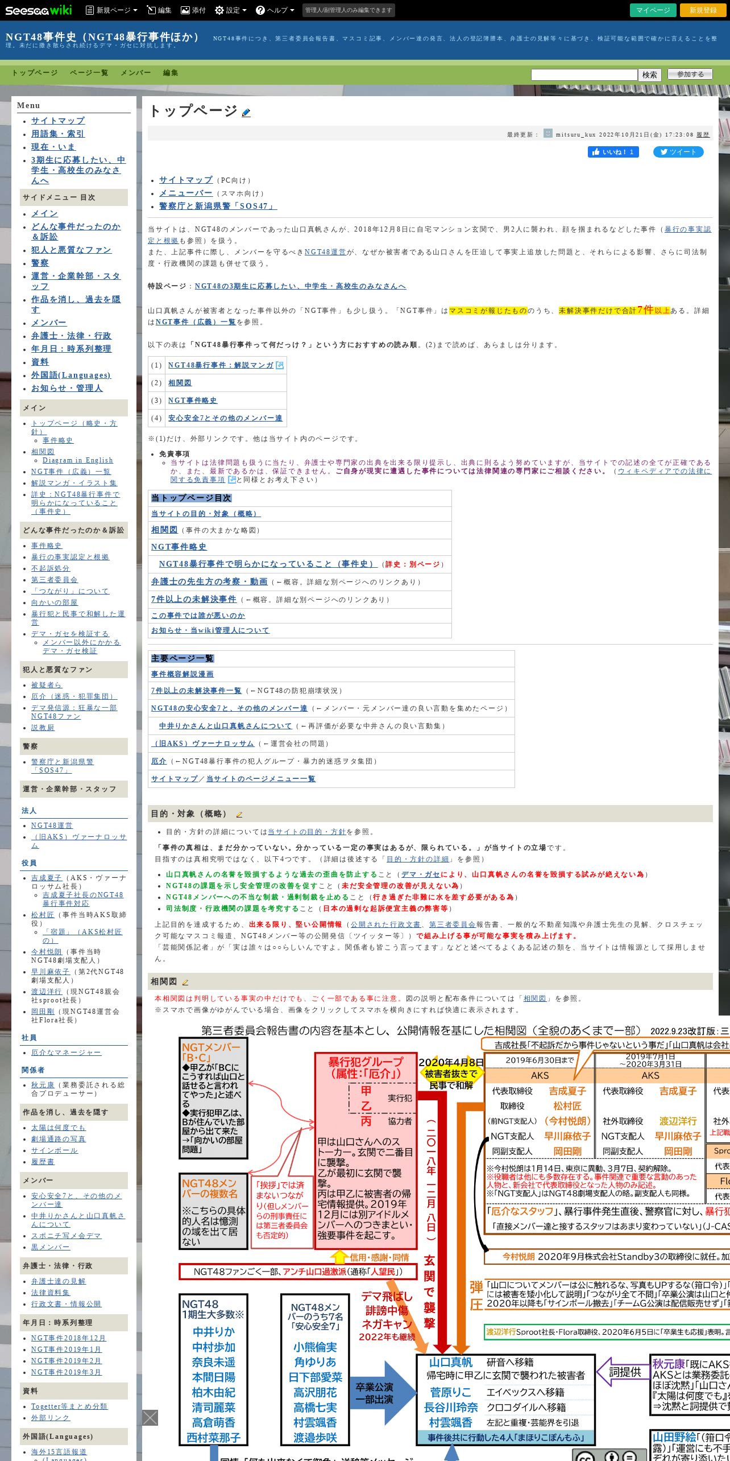730x1461 pixels.
Task: Click the pencil edit icon beside トップページ title
Action: pyautogui.click(x=246, y=113)
